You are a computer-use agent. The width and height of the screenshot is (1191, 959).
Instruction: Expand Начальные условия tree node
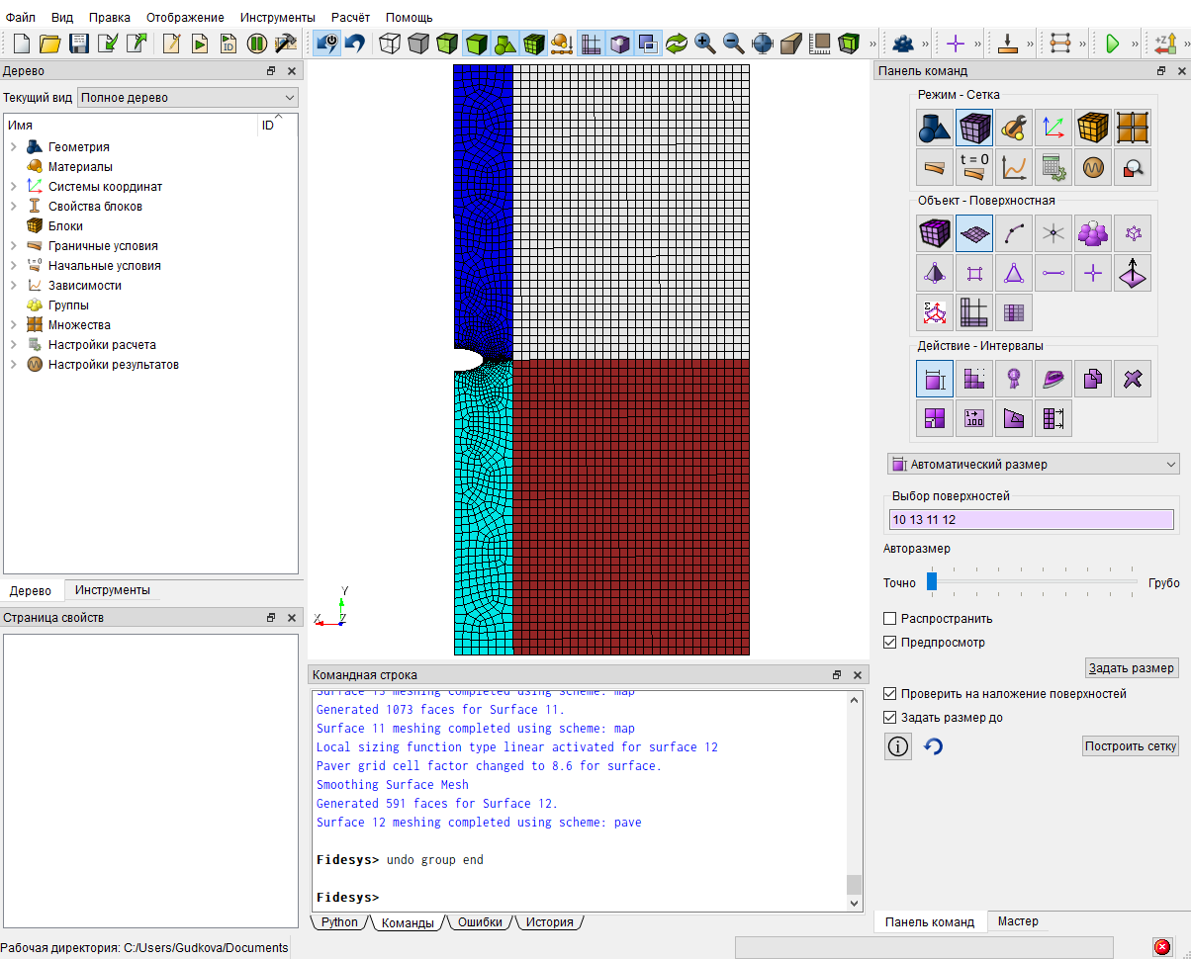(x=14, y=266)
